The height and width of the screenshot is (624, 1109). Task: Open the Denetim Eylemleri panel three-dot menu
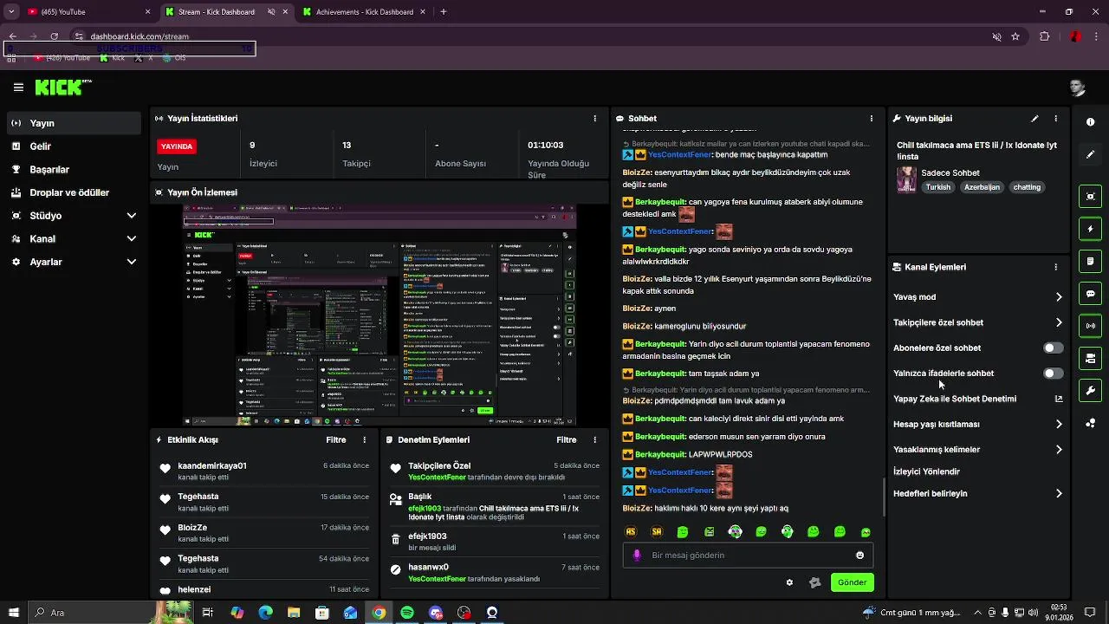(594, 440)
